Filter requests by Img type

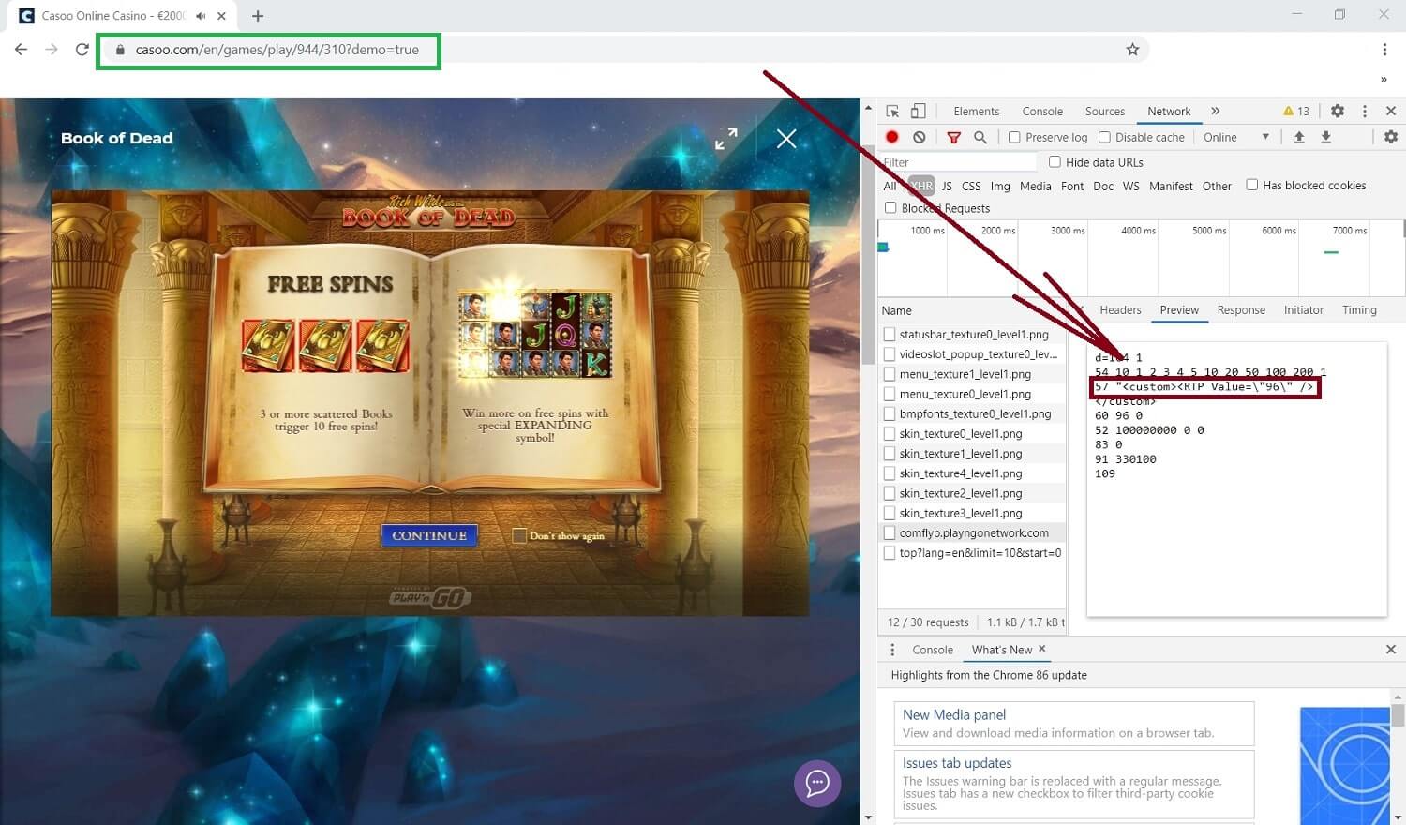[x=1000, y=186]
